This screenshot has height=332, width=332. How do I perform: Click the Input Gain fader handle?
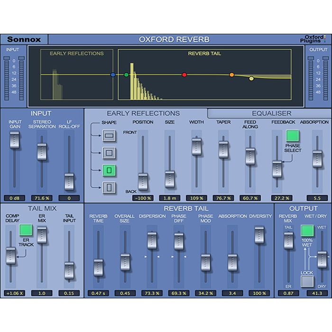[15, 139]
